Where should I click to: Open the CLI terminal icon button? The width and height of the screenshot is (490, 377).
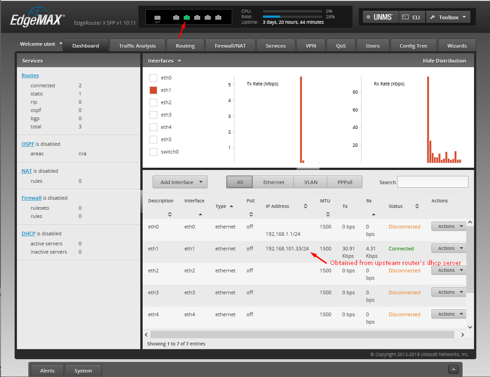(411, 17)
